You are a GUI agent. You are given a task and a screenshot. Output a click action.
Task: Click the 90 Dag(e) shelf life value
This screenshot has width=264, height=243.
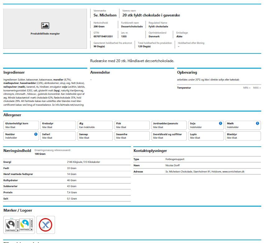[x=99, y=47]
